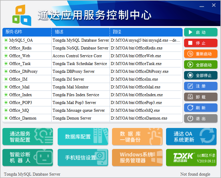Click status icon of Office_POP3 row
The width and height of the screenshot is (221, 178).
[6, 102]
